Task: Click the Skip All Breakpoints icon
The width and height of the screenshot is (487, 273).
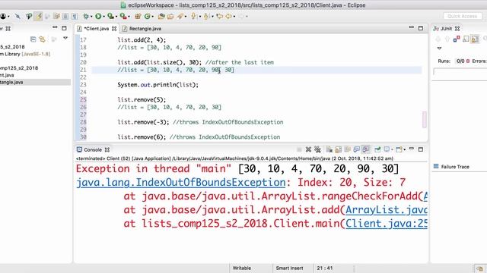Action: (x=18, y=16)
